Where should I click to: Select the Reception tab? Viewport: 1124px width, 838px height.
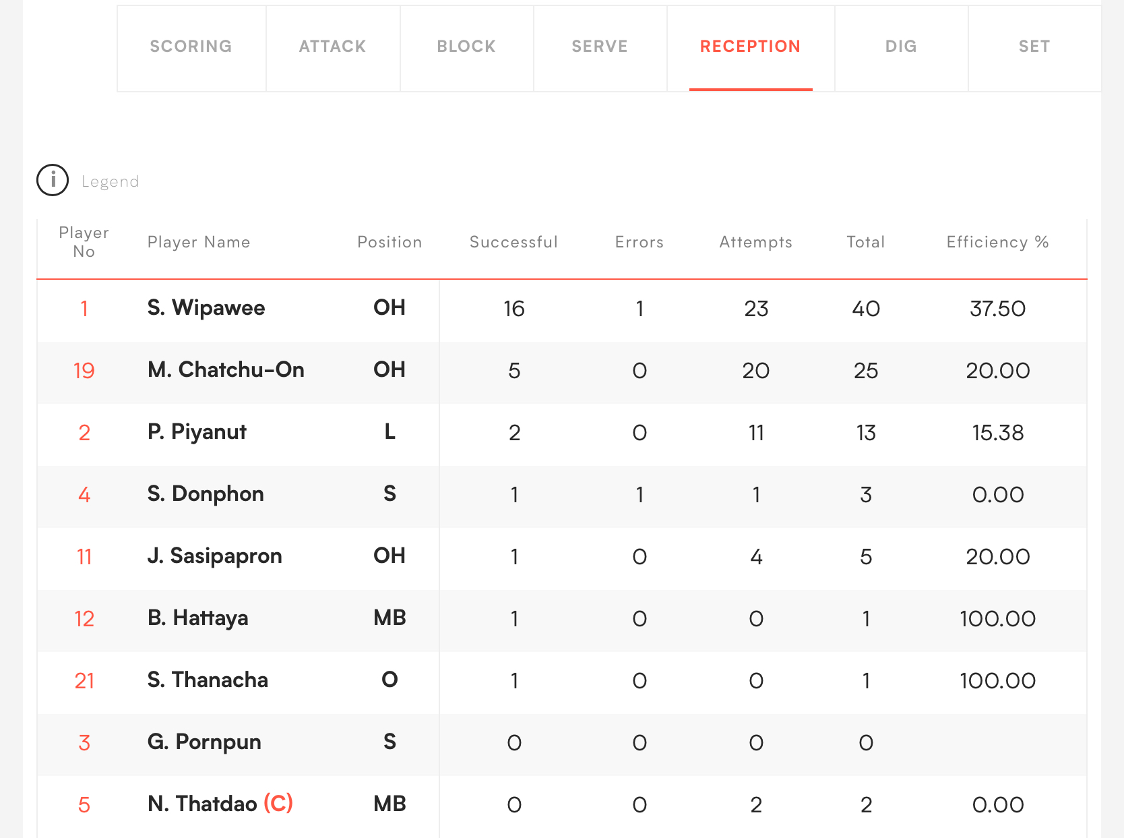pos(750,47)
